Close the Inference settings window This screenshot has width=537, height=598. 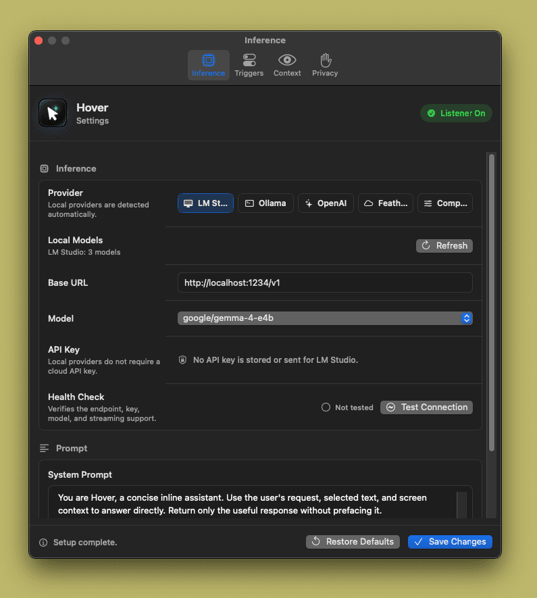(39, 41)
